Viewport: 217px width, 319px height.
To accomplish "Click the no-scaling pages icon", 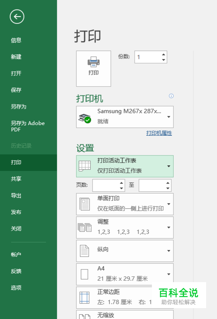I will [x=85, y=316].
